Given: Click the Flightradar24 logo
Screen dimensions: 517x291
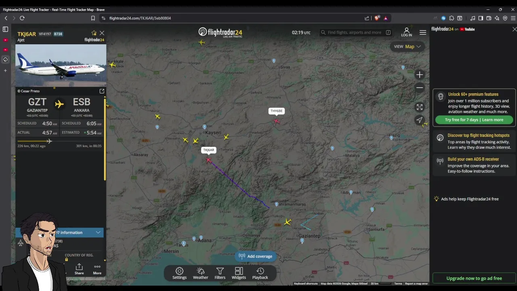Looking at the screenshot, I should tap(220, 32).
